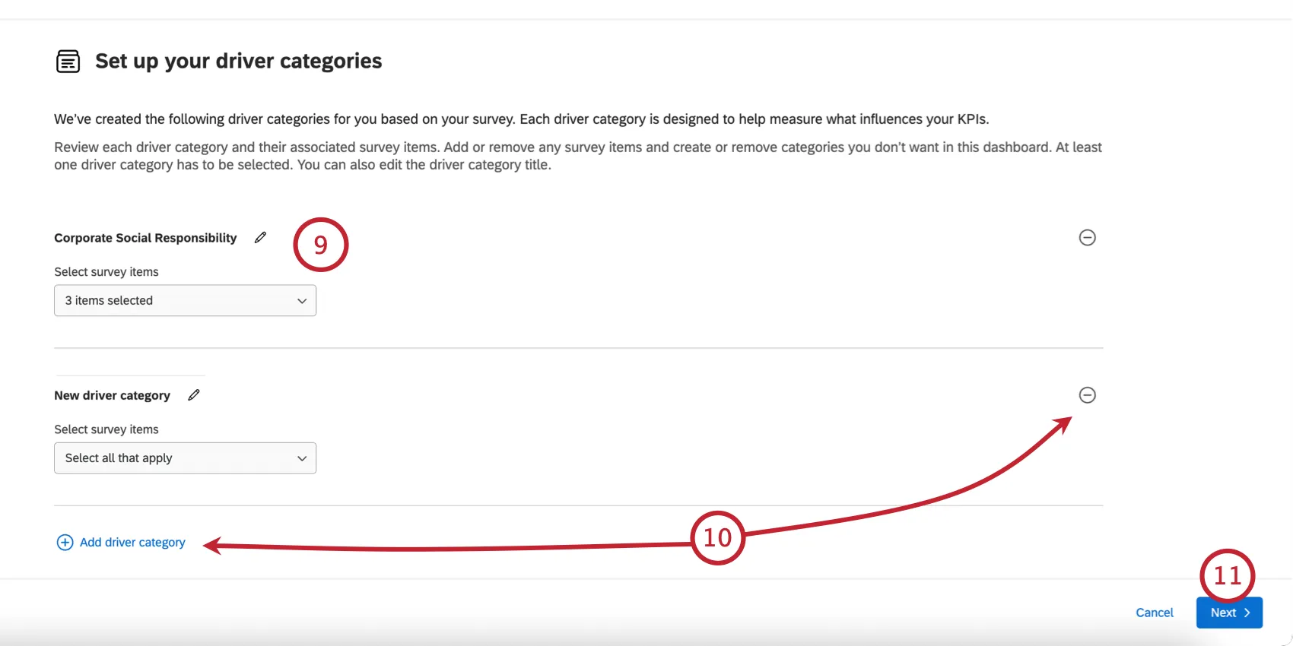
Task: Click the Set up your driver categories heading
Action: (x=239, y=61)
